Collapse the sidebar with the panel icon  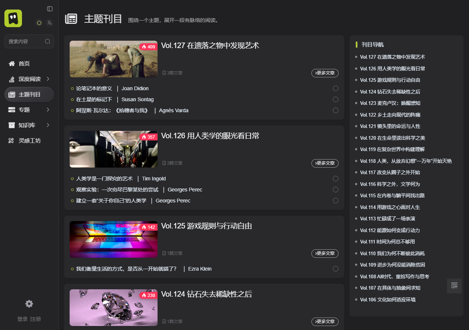pos(50,9)
